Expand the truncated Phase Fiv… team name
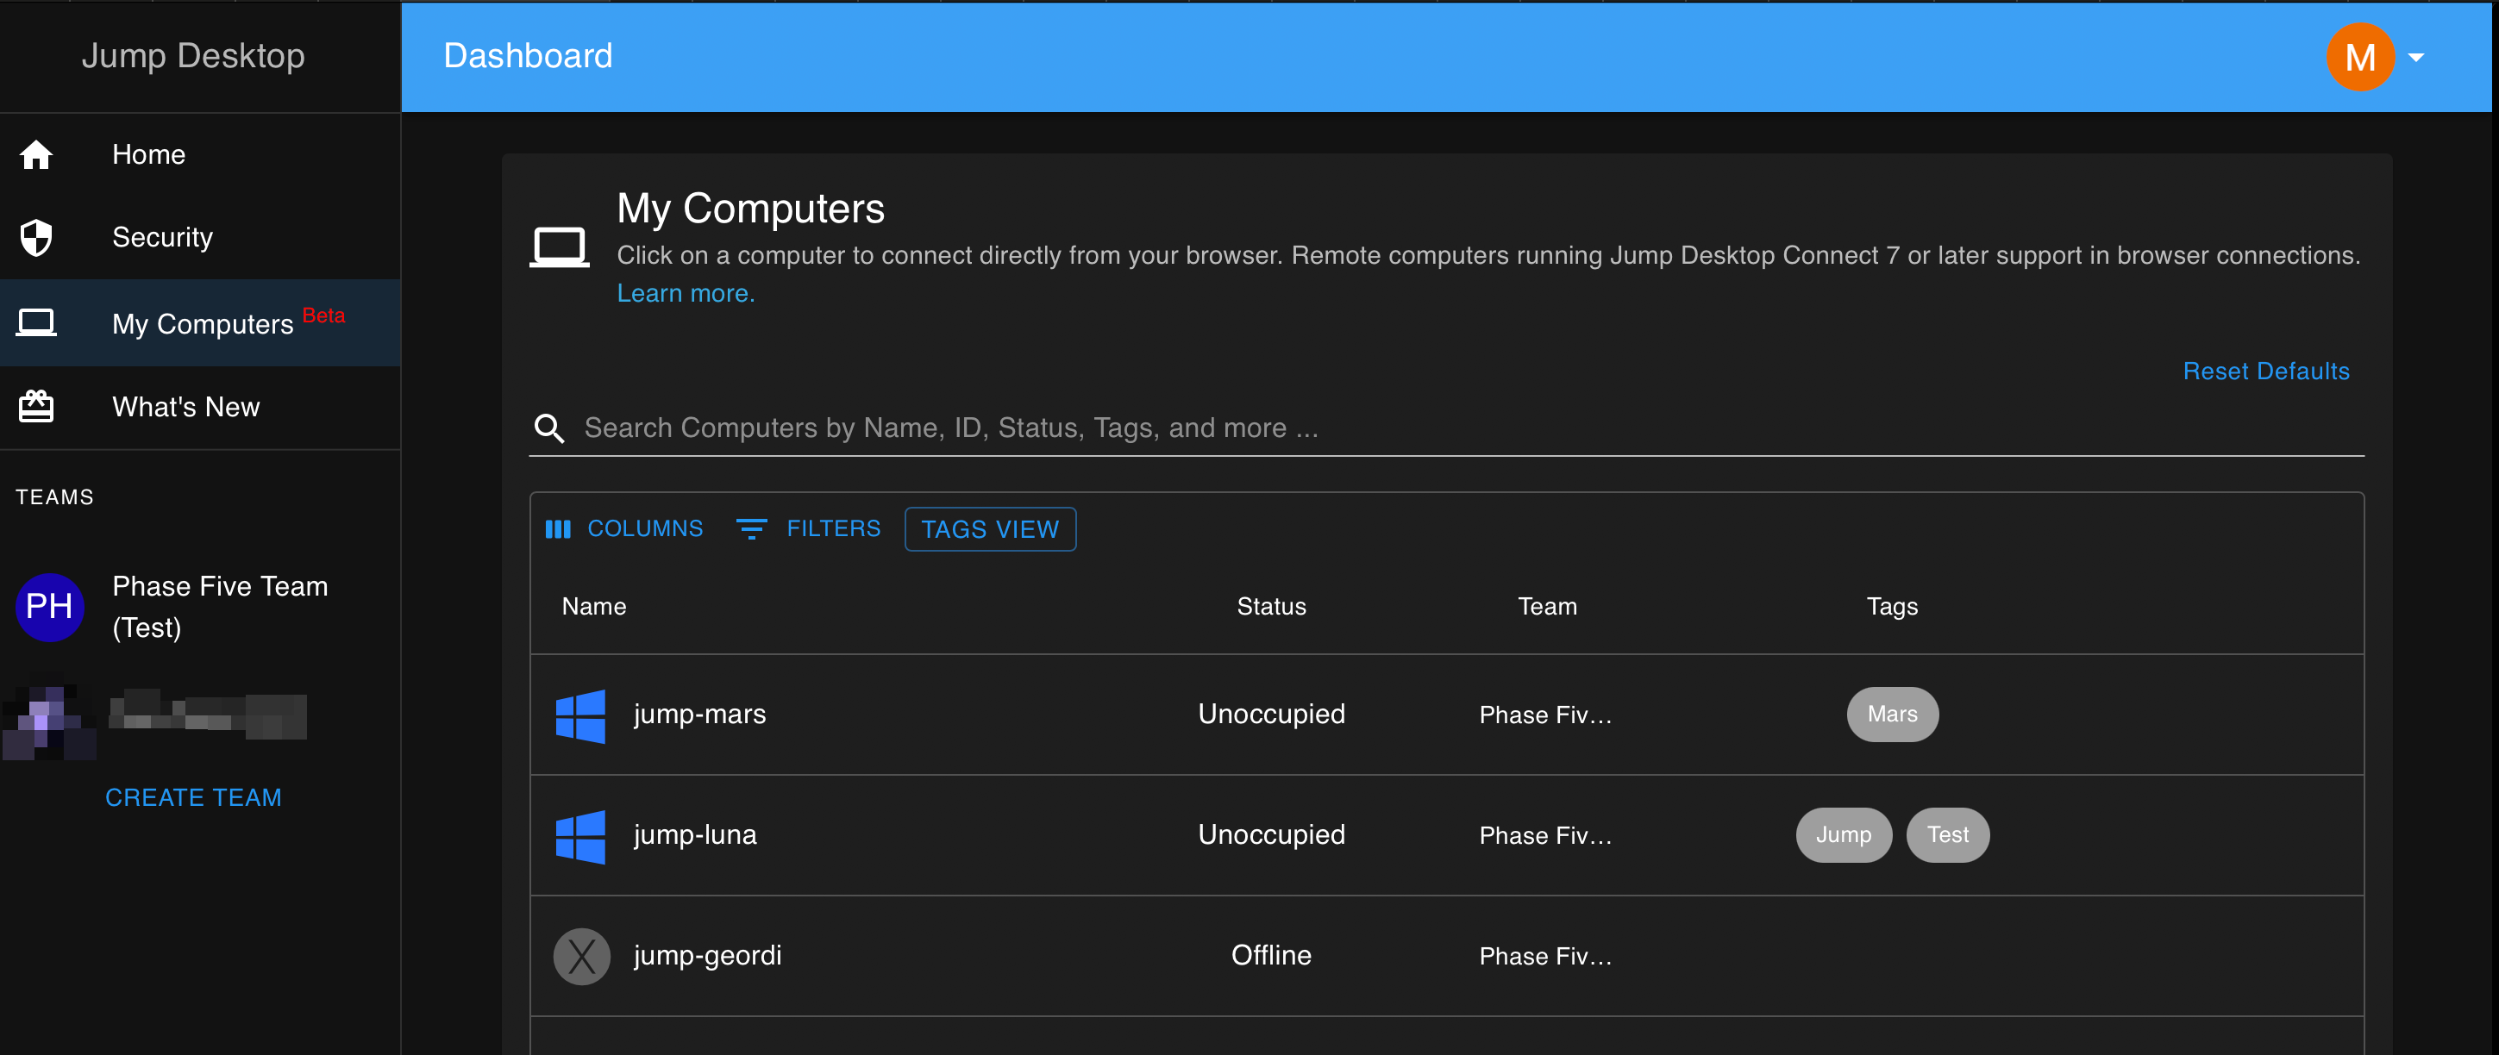The height and width of the screenshot is (1055, 2499). tap(1545, 715)
